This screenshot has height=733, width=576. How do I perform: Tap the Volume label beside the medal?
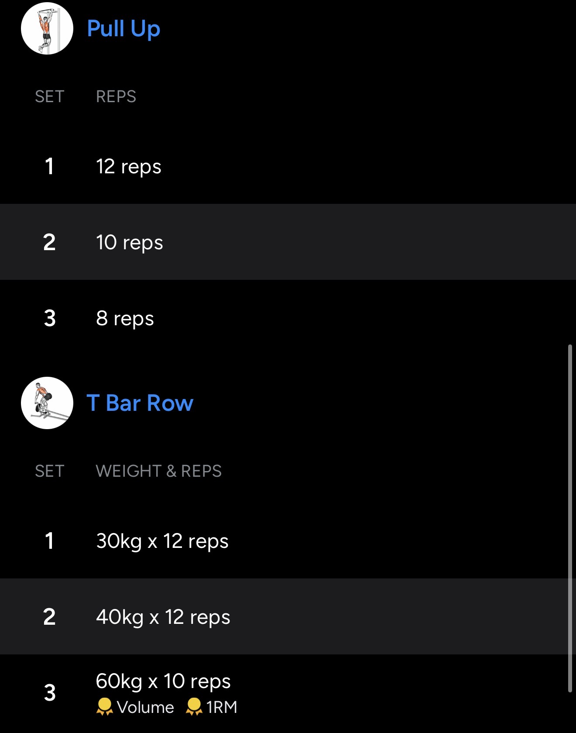(x=146, y=707)
